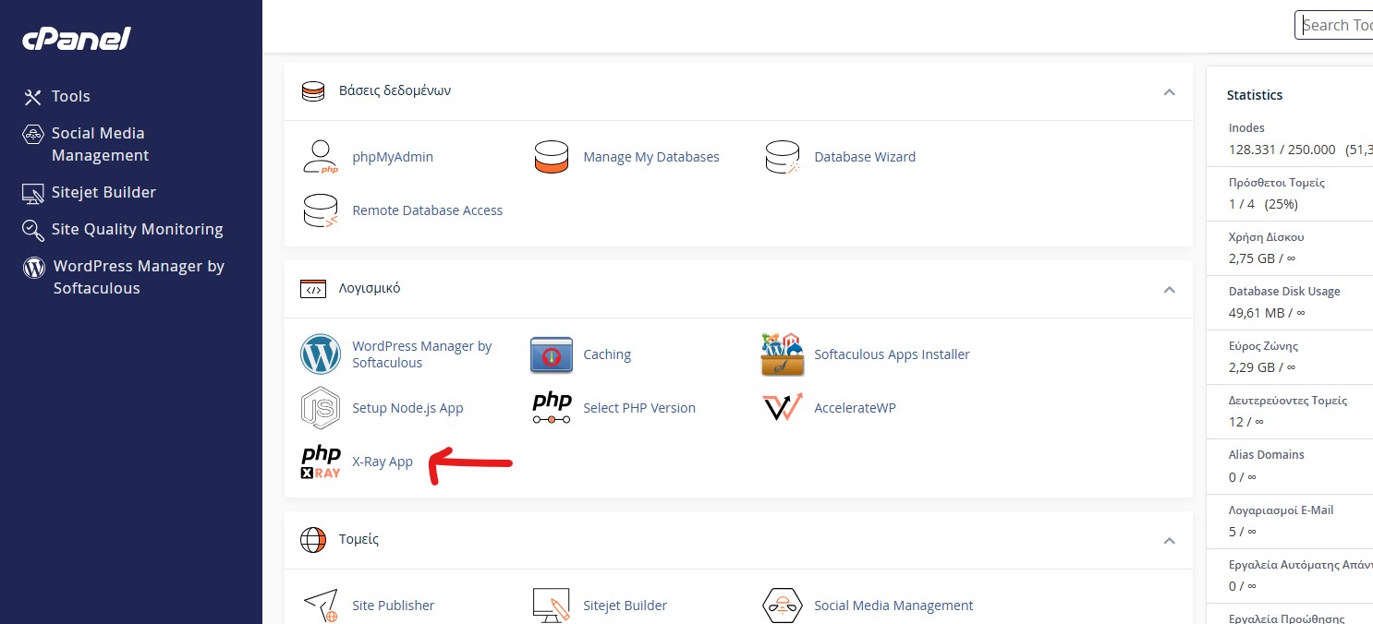Image resolution: width=1373 pixels, height=624 pixels.
Task: Click the Λογισμικό section code icon
Action: pyautogui.click(x=313, y=289)
